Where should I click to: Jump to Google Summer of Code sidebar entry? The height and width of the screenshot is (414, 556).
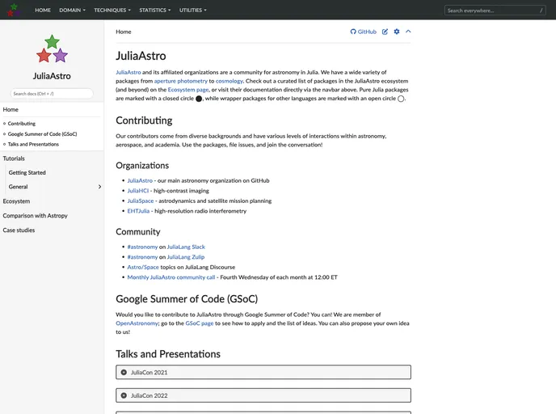(x=42, y=133)
